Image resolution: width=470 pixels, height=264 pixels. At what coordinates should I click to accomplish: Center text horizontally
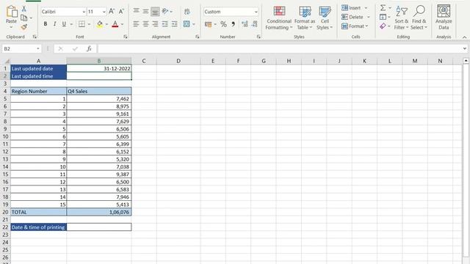click(145, 24)
